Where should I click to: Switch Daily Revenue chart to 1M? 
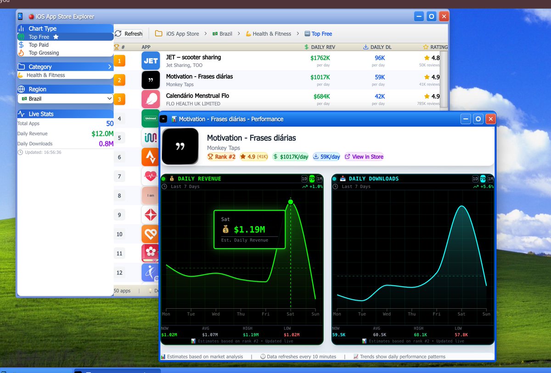click(319, 179)
